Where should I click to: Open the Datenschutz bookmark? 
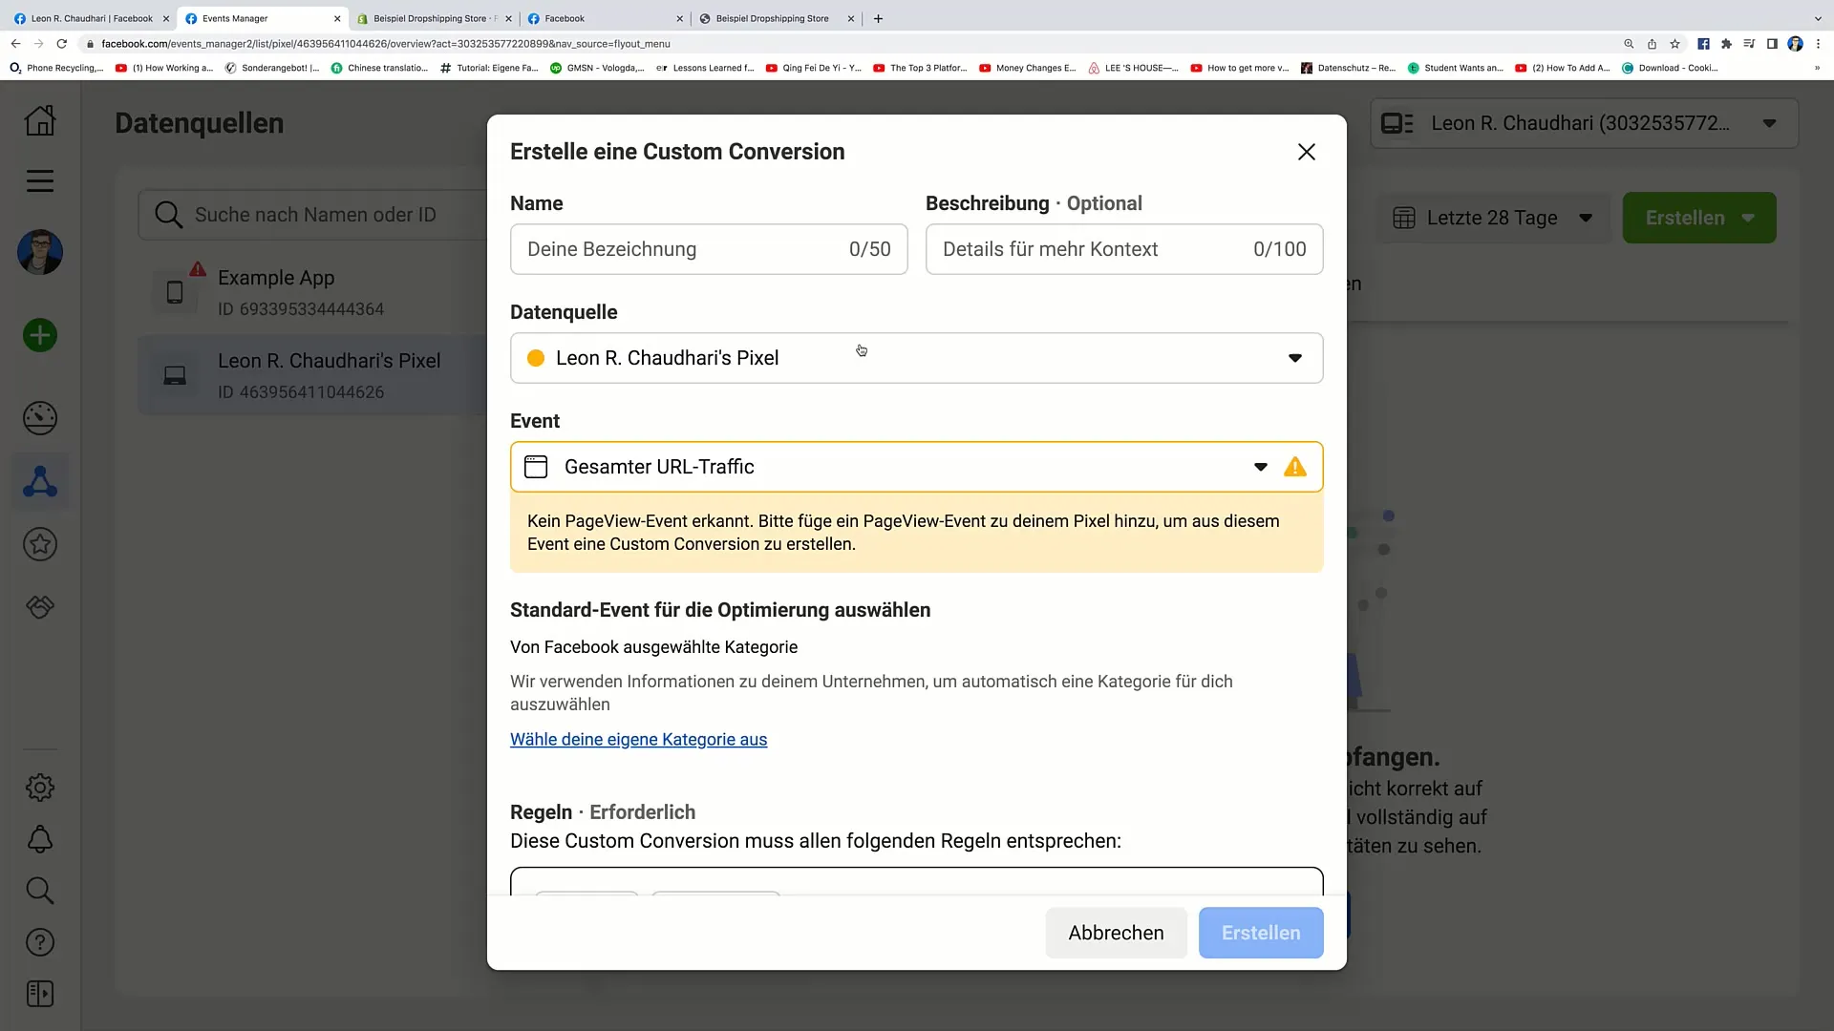pos(1348,68)
